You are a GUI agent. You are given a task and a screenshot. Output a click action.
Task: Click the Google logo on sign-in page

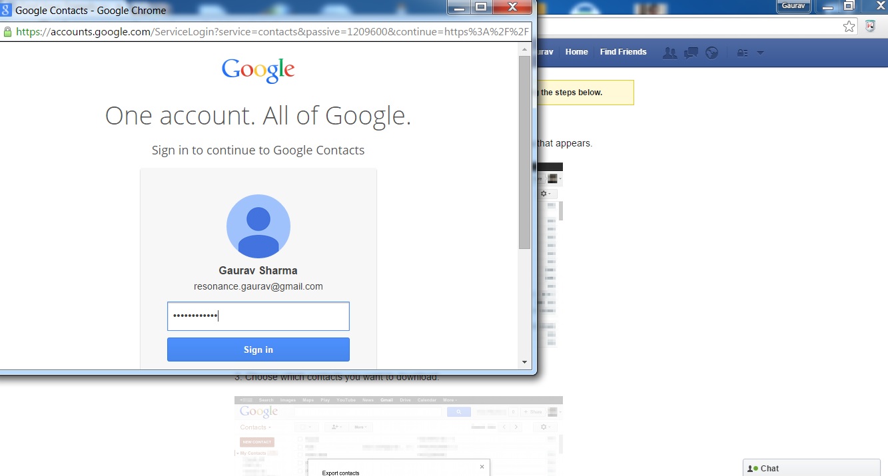click(258, 71)
